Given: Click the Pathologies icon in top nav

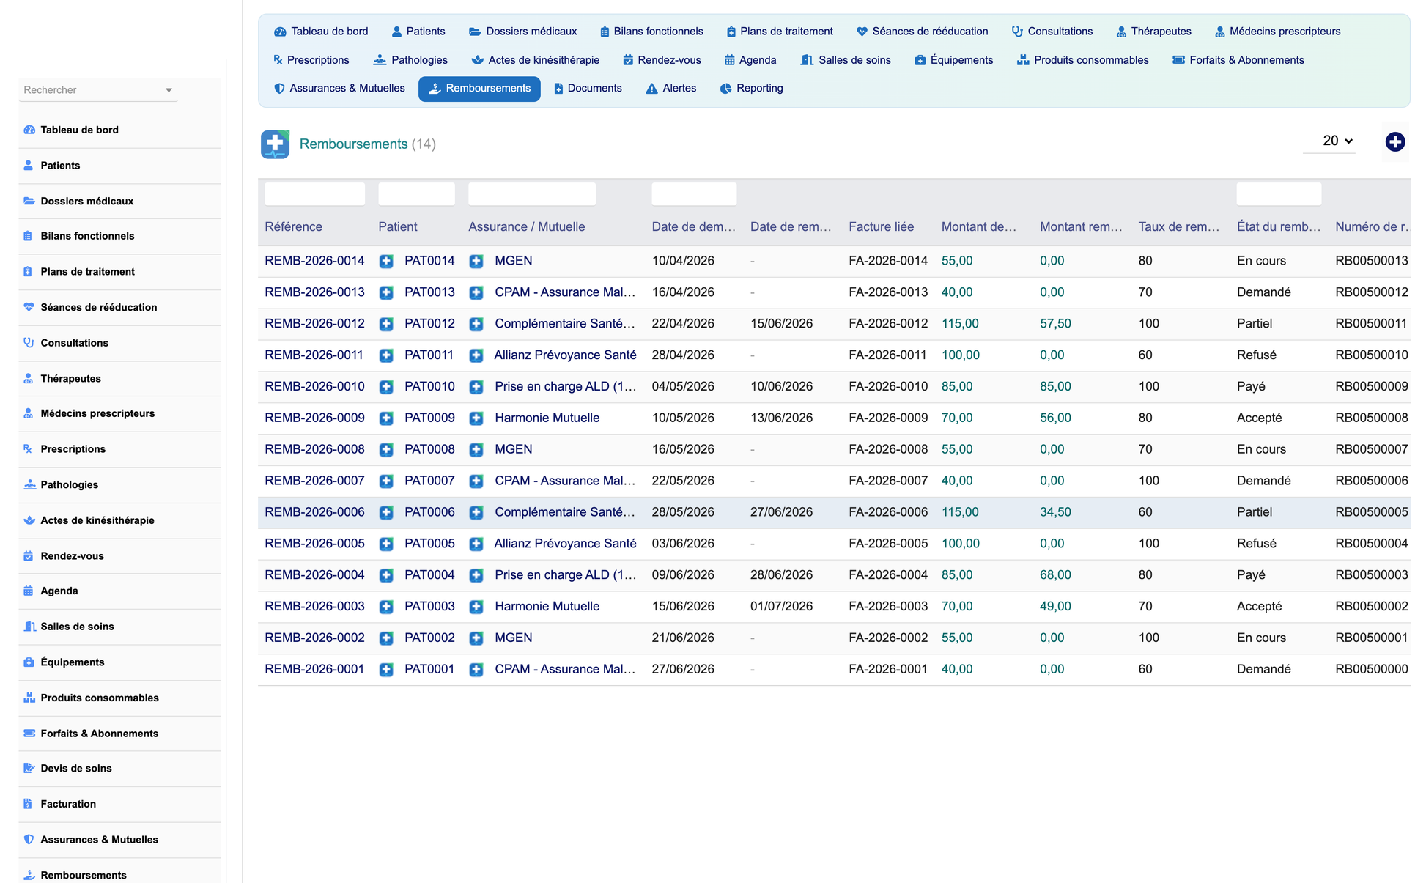Looking at the screenshot, I should pyautogui.click(x=380, y=60).
